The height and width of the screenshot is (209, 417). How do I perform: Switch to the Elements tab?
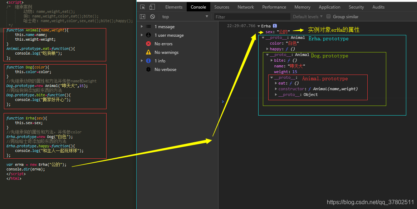tap(174, 7)
